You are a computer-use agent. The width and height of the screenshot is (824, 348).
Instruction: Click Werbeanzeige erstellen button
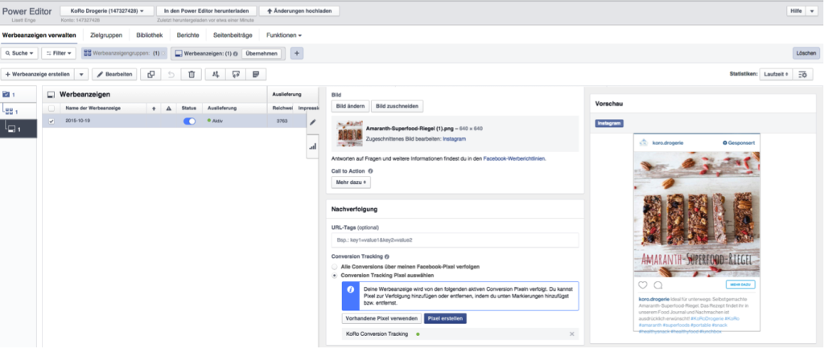38,75
